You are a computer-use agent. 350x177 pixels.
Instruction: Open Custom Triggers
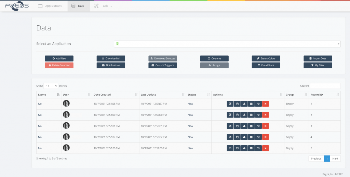click(162, 65)
